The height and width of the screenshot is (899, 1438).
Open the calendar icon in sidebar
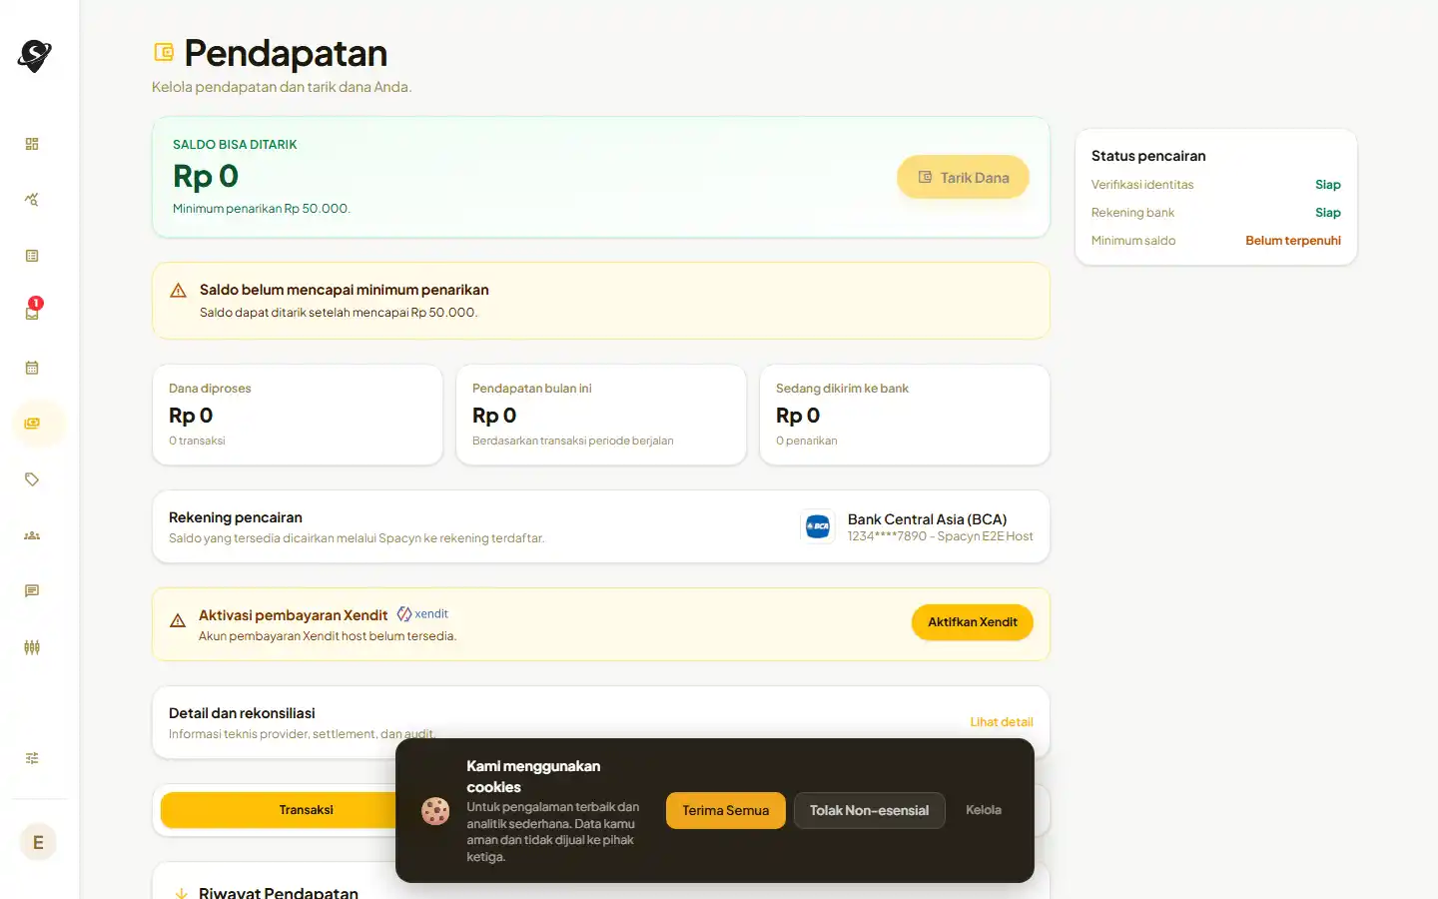[32, 368]
